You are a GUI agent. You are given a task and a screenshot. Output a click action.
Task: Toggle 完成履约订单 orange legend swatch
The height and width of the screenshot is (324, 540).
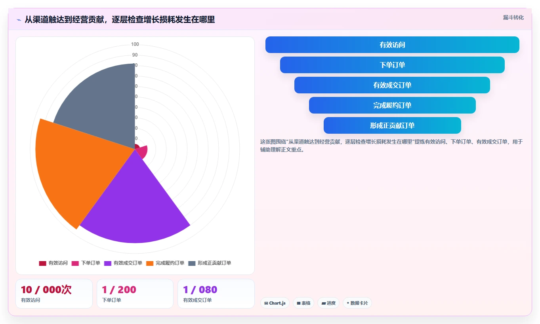(x=150, y=263)
